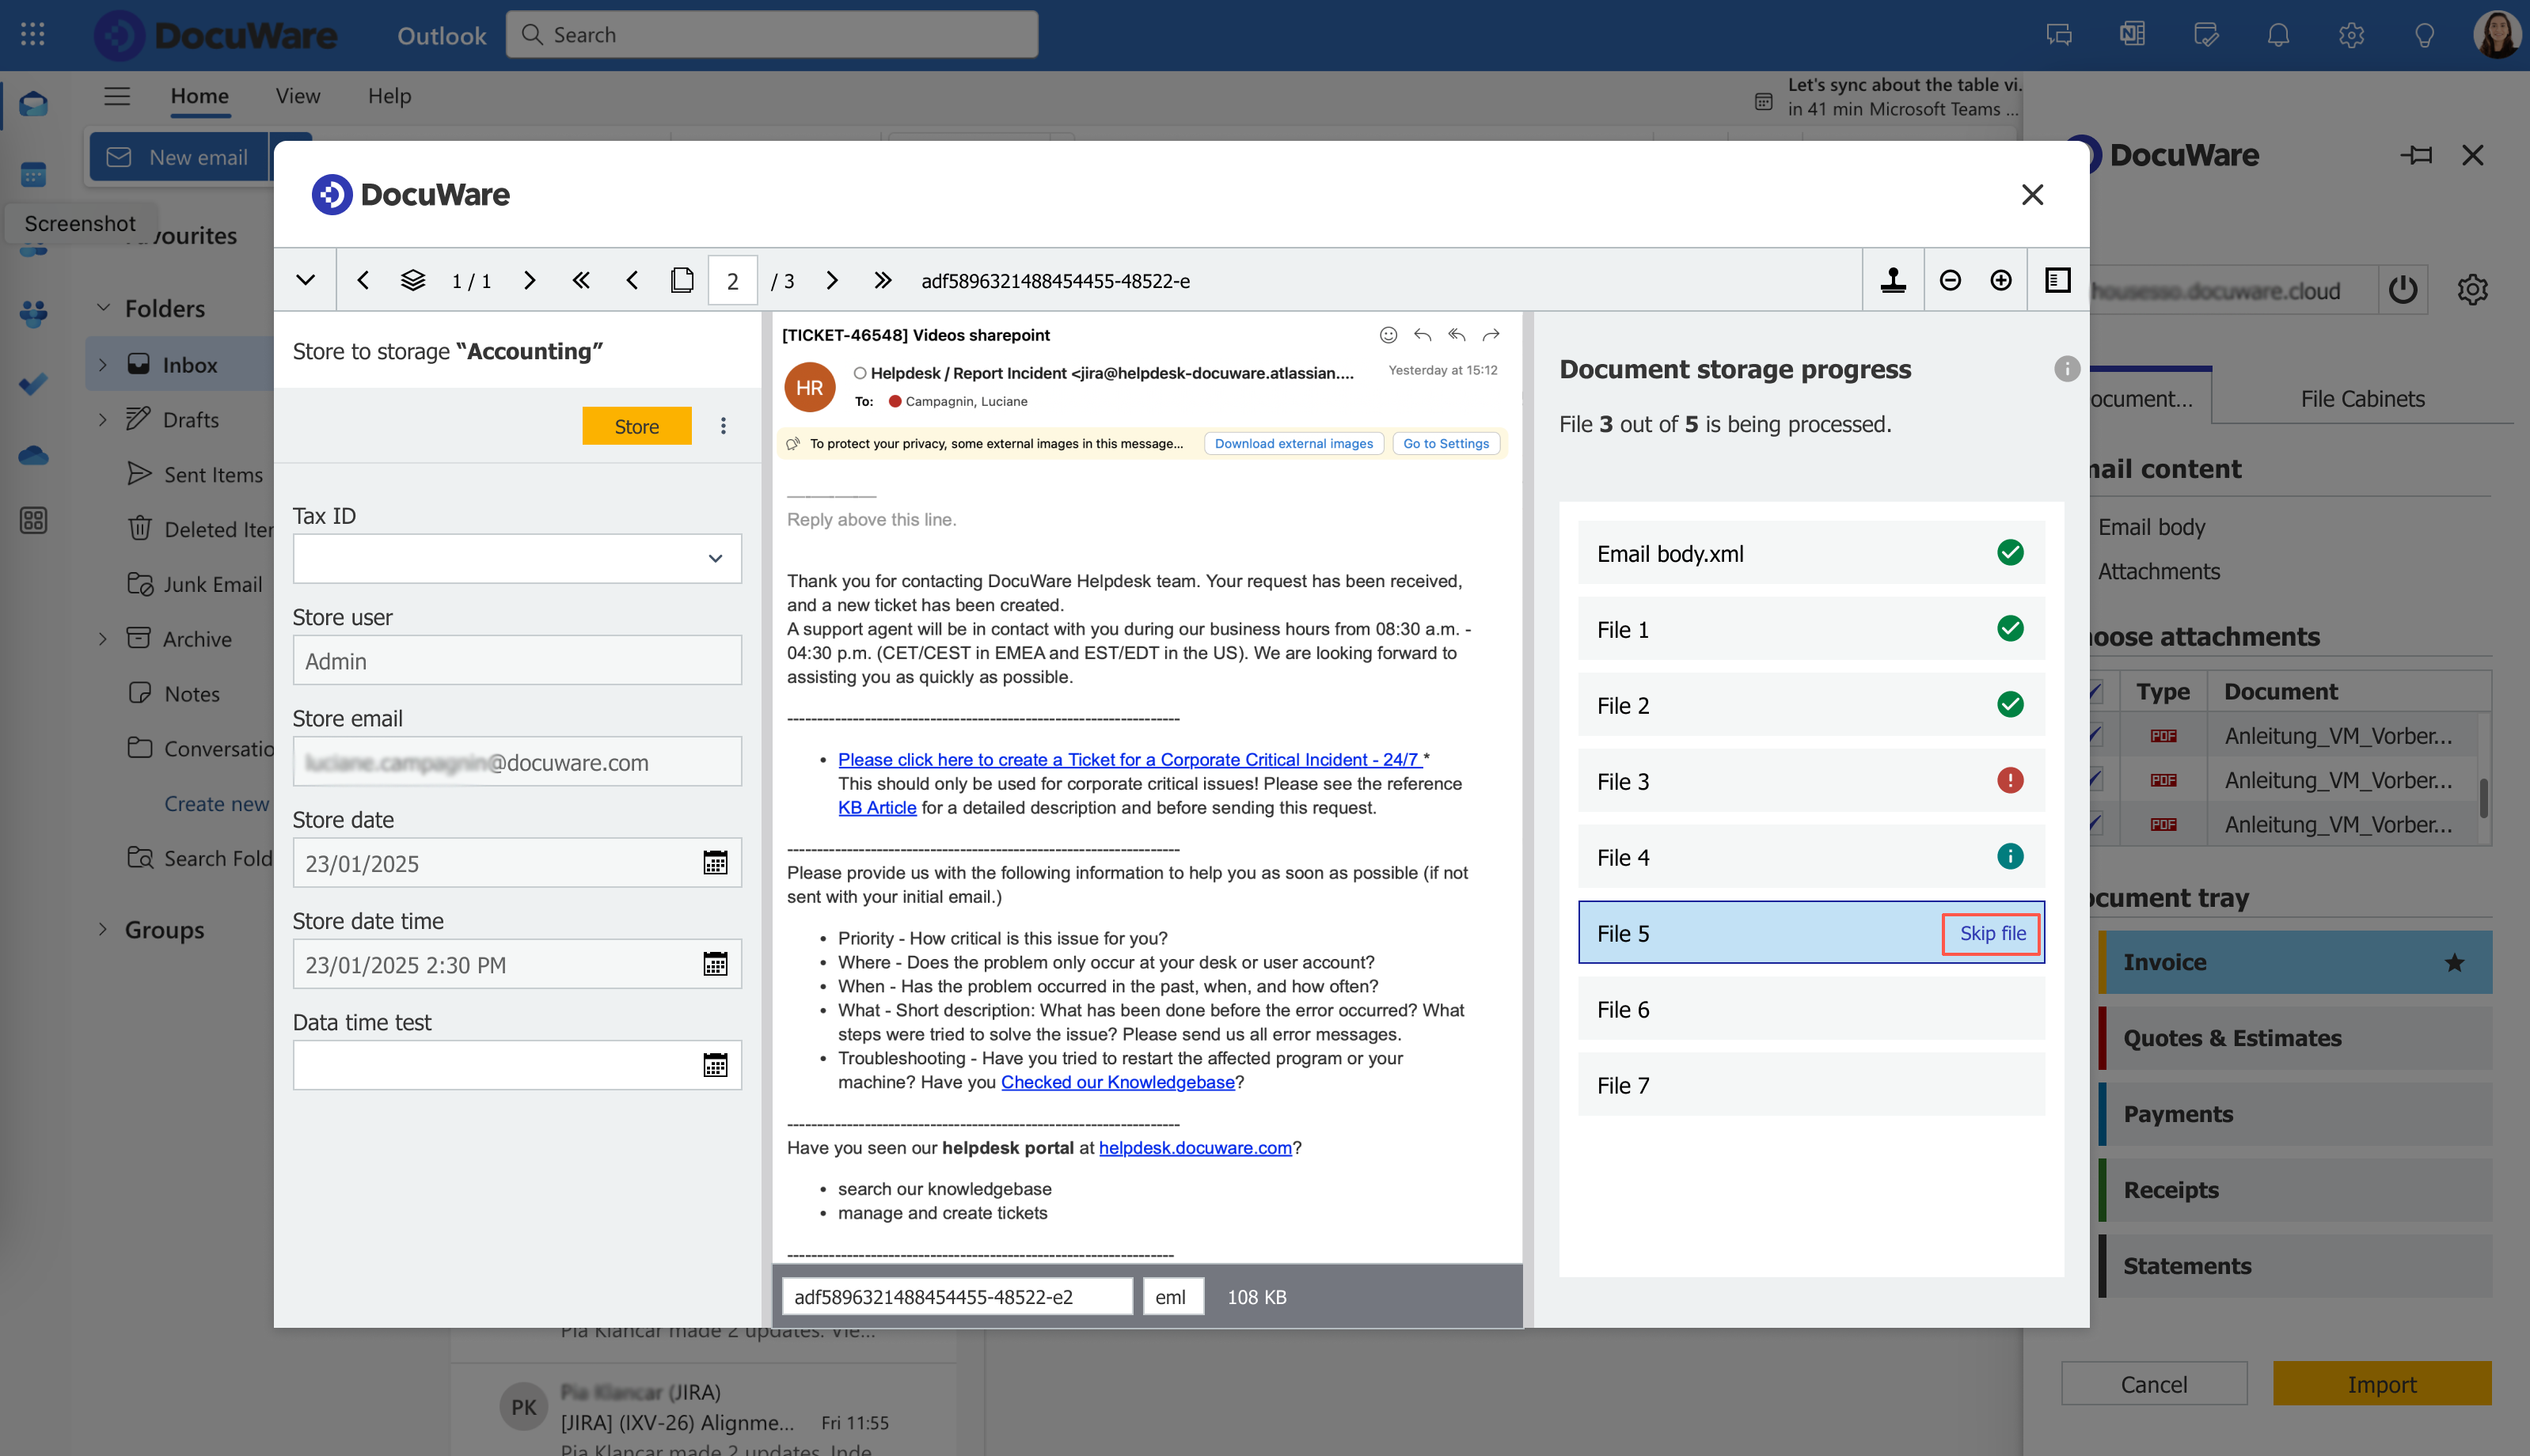Select the stamp tool in the viewer toolbar
Viewport: 2530px width, 1456px height.
click(x=1894, y=280)
